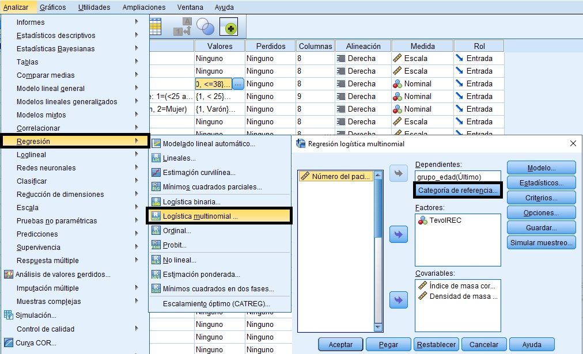Expand the Pruebas no paramétricas submenu
The width and height of the screenshot is (583, 354).
coord(56,220)
